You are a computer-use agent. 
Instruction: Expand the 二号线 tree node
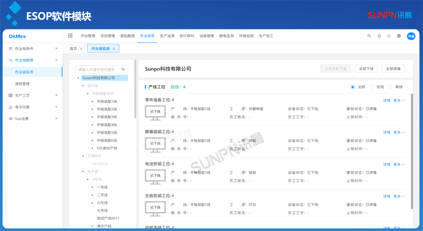pos(92,195)
